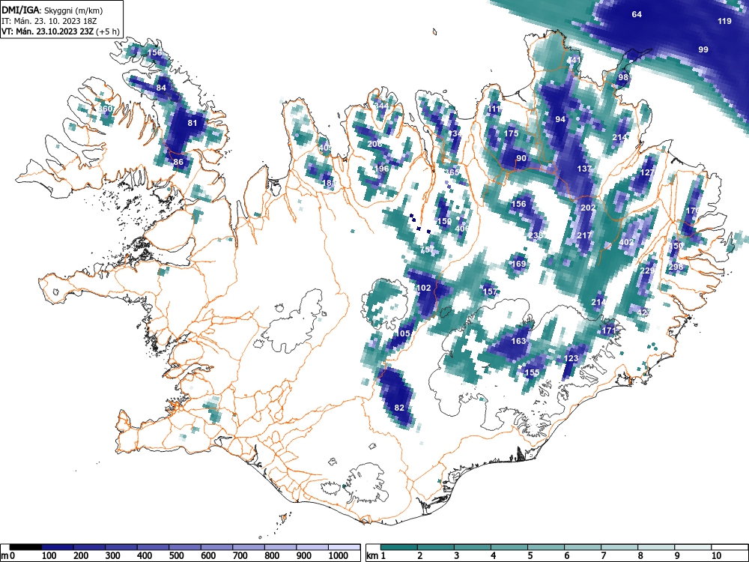Click the visibility value '441'

574,60
